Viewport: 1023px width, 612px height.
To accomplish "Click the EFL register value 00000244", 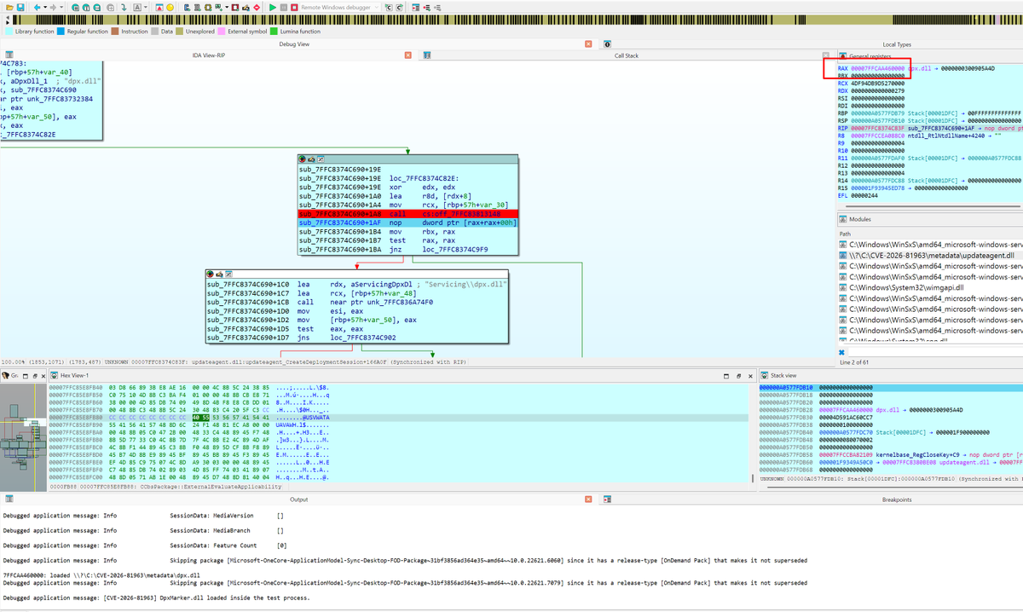I will (864, 194).
